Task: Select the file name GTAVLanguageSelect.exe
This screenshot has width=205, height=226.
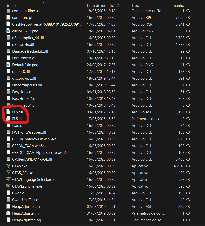Action: click(x=33, y=180)
